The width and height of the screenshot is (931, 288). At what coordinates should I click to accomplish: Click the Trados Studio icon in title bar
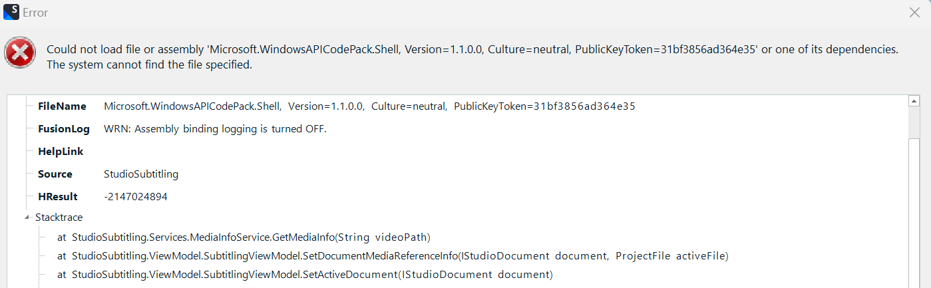[x=11, y=12]
